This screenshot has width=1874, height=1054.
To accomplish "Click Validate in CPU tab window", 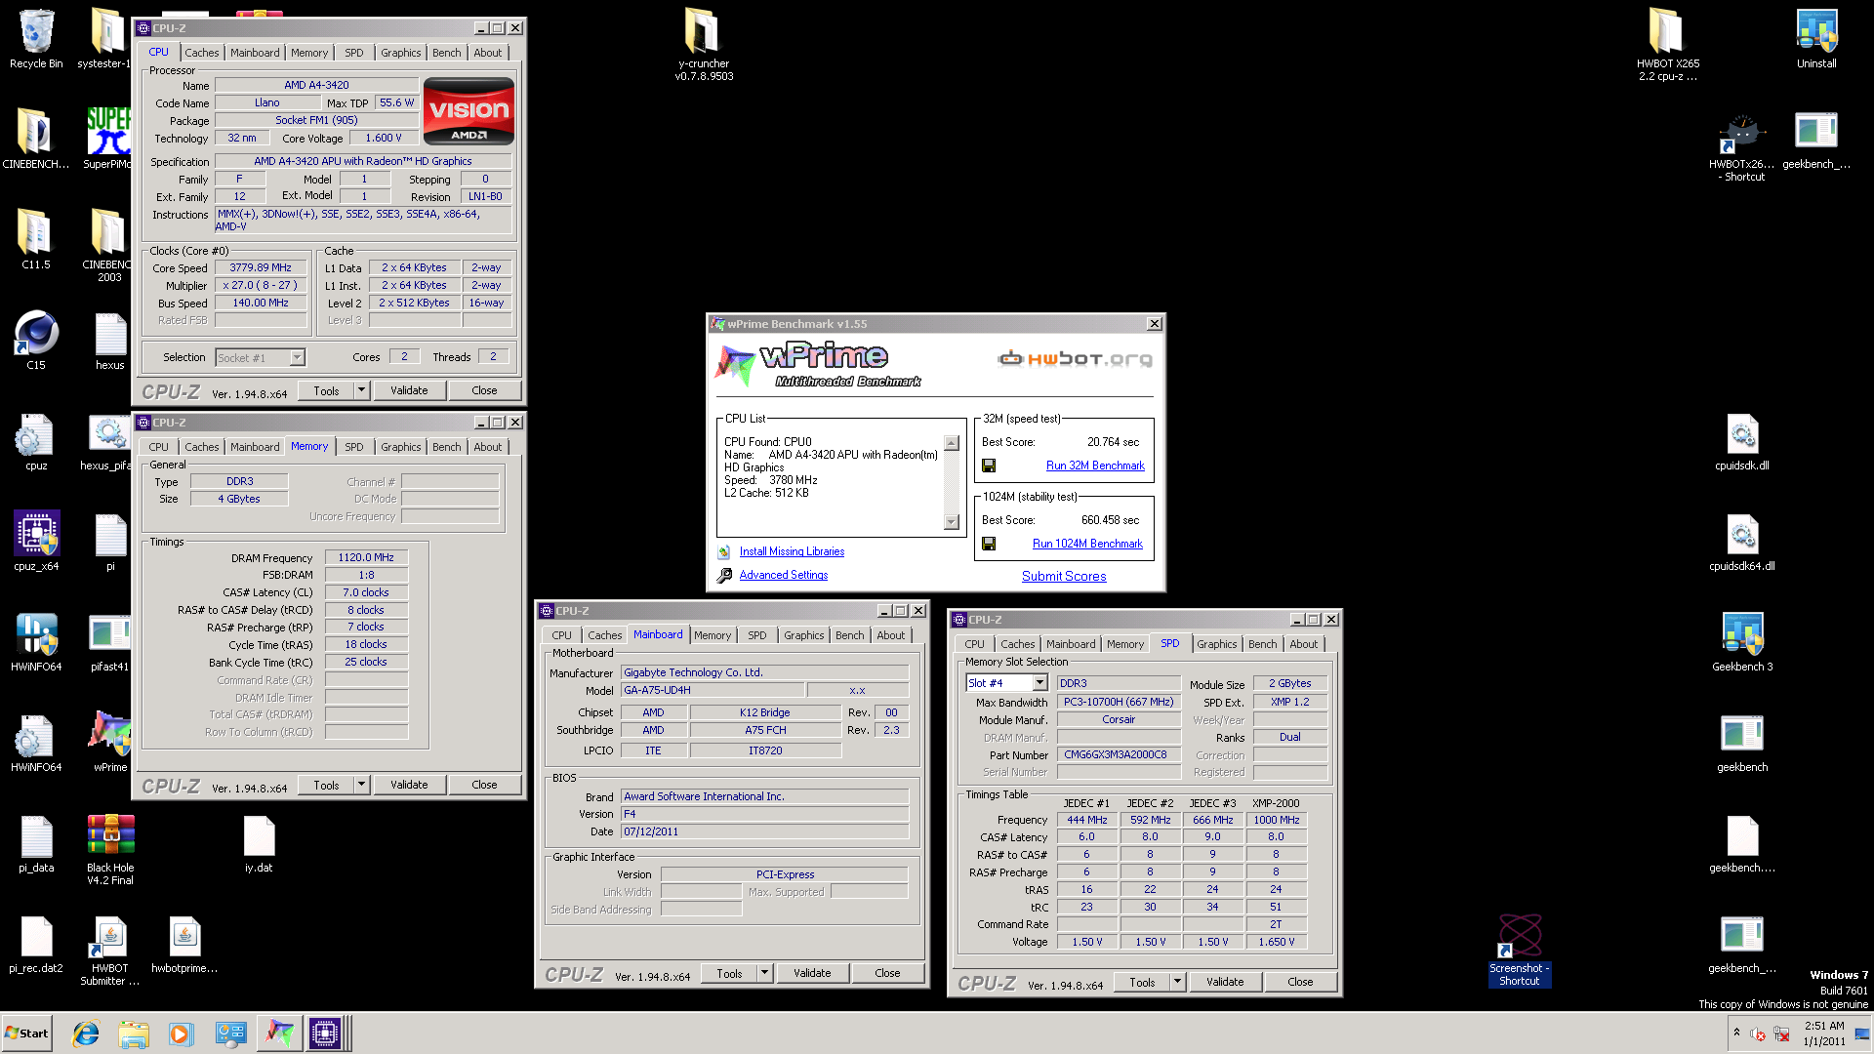I will click(409, 390).
